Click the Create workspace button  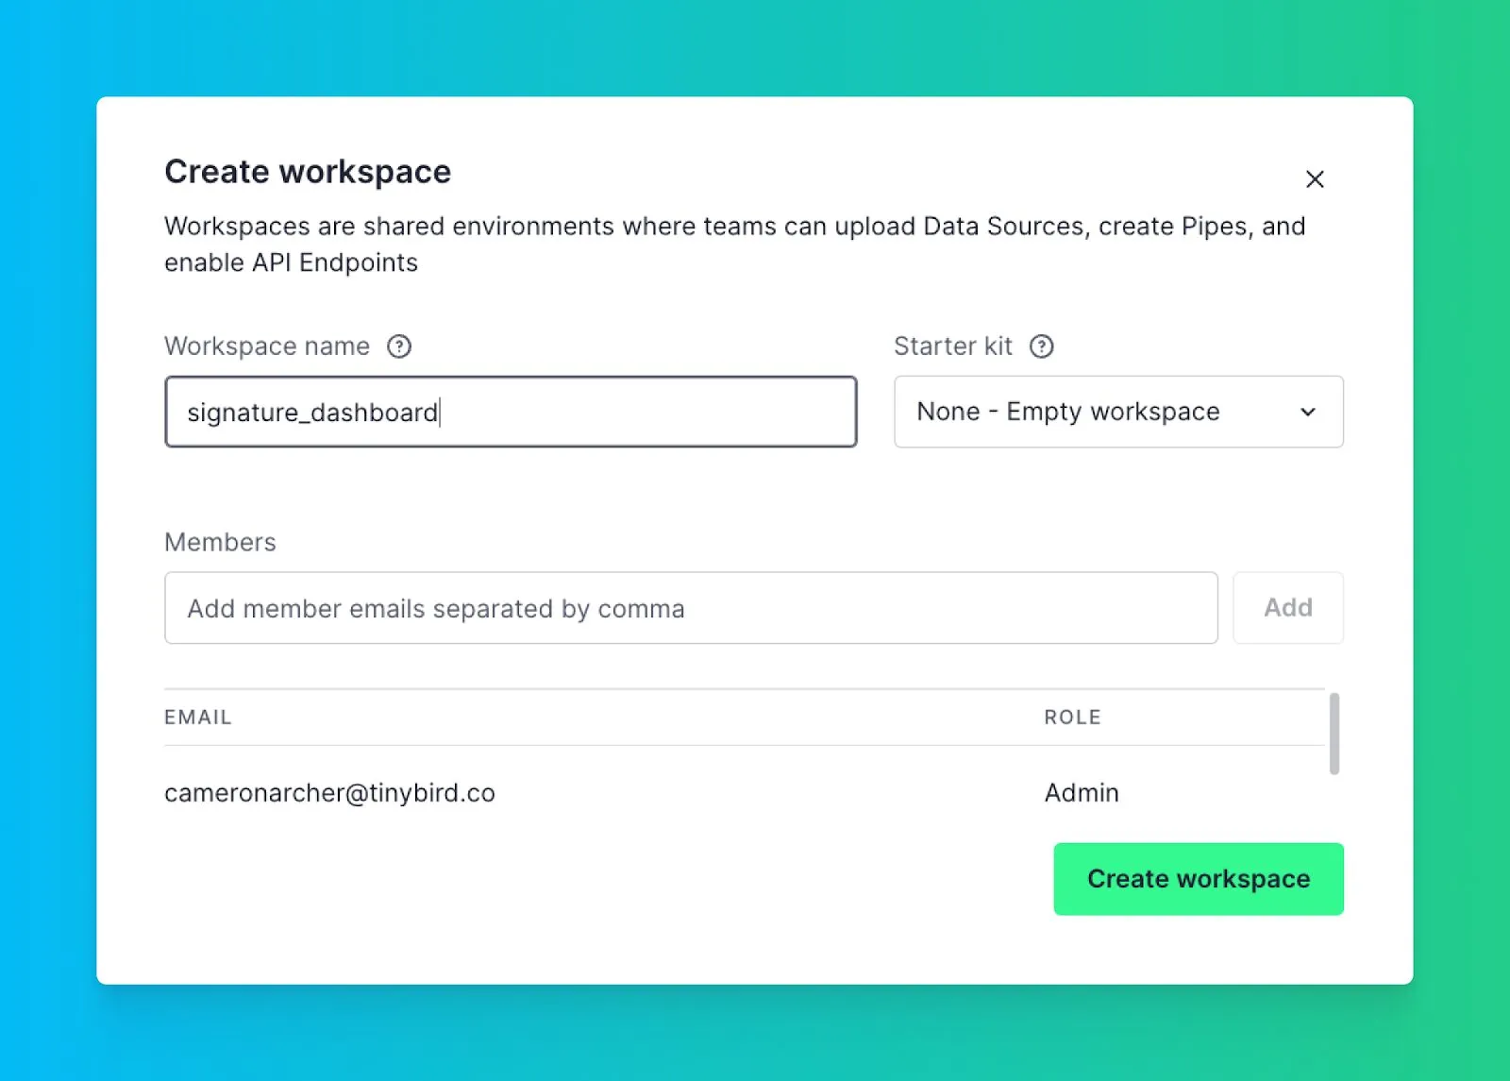[1199, 878]
